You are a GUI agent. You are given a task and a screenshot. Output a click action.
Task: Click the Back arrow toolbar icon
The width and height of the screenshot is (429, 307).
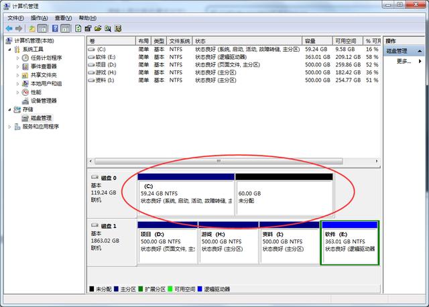[x=9, y=29]
